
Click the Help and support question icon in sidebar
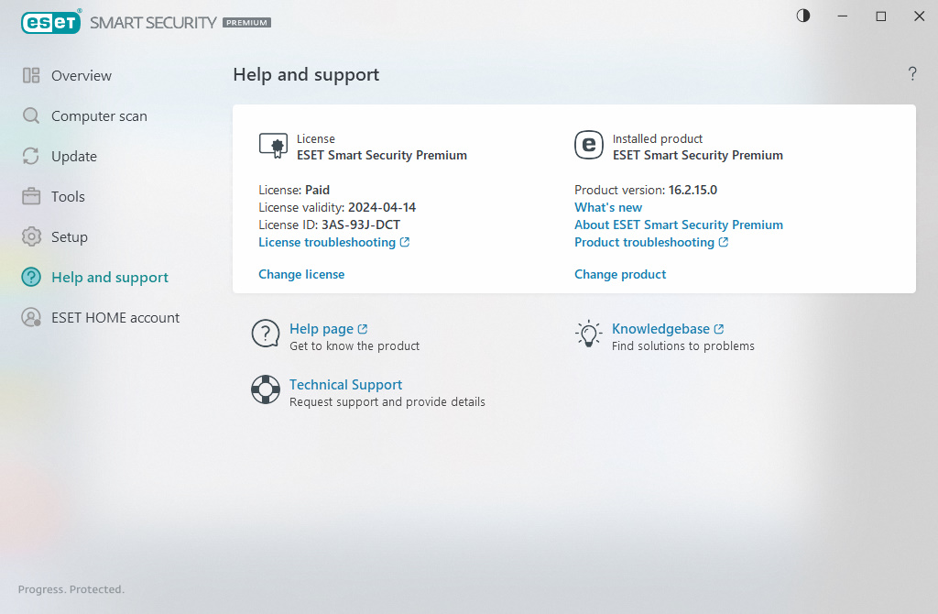point(31,277)
